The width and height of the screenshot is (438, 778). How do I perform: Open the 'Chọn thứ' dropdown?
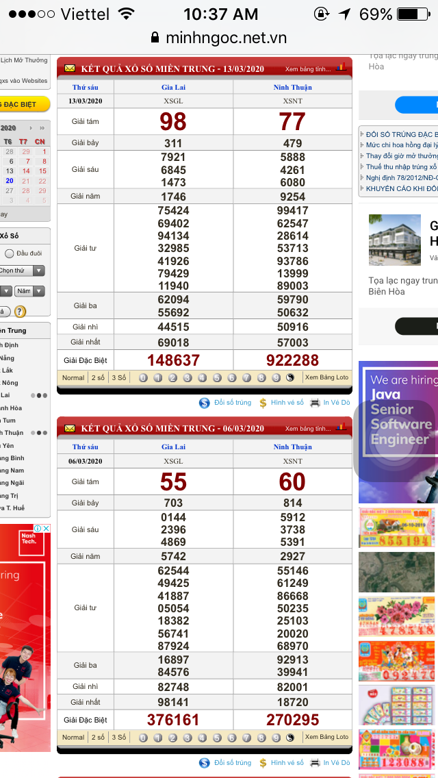coord(22,271)
